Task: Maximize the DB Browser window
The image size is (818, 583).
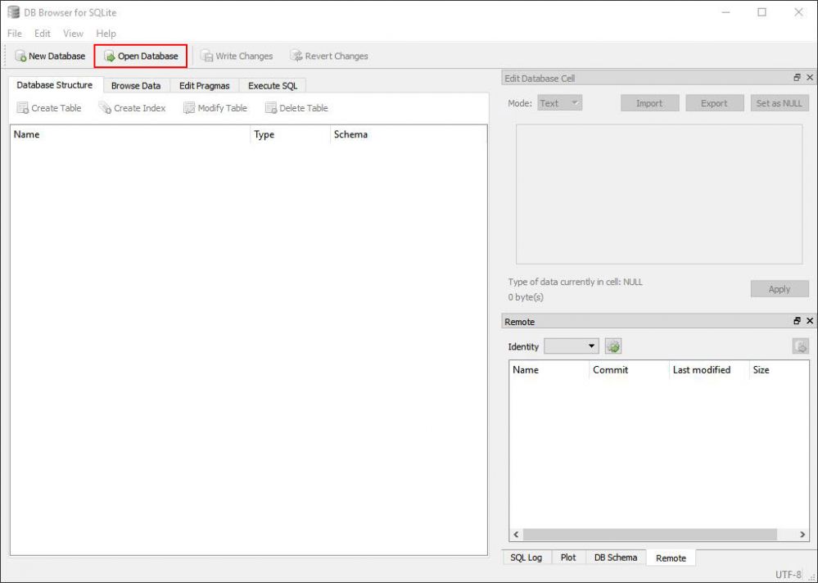Action: [x=762, y=12]
